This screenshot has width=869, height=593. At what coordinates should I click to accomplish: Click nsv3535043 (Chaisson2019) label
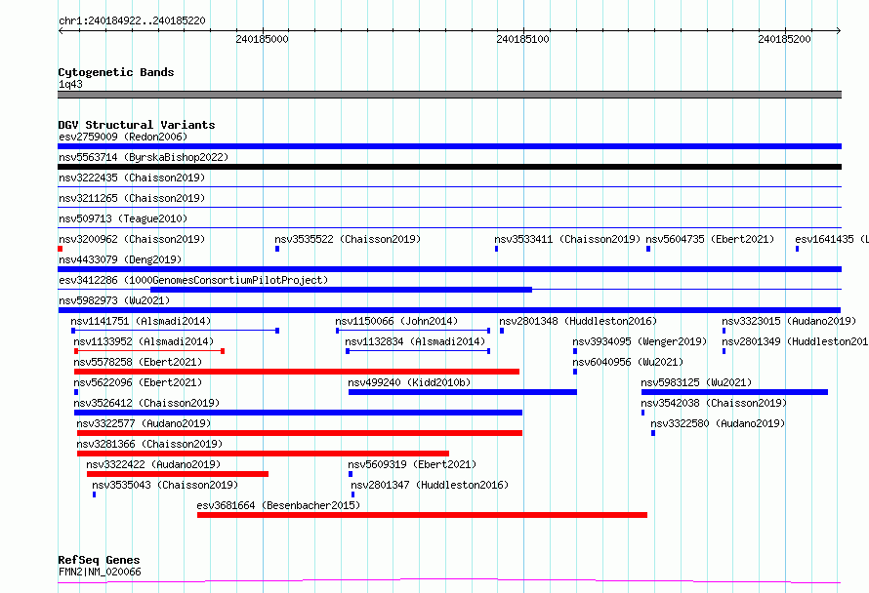click(x=165, y=485)
